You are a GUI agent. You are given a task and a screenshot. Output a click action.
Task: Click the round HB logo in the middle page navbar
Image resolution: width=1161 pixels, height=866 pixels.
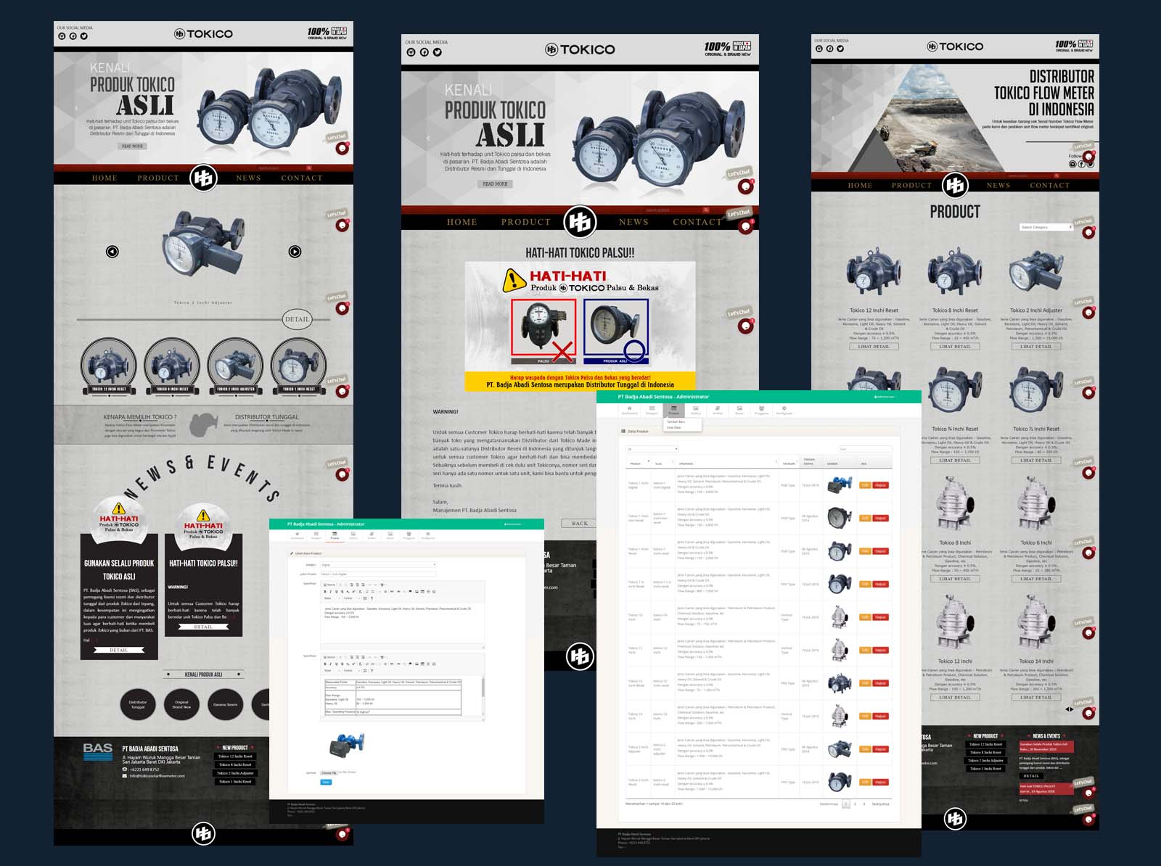click(580, 221)
